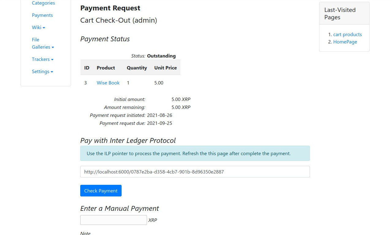This screenshot has height=235, width=392.
Task: Open HomePage from Last-Visited Pages
Action: (x=345, y=42)
